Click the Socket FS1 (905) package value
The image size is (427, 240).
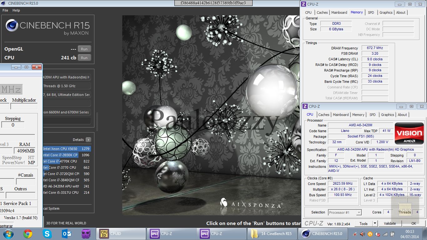[x=360, y=137]
